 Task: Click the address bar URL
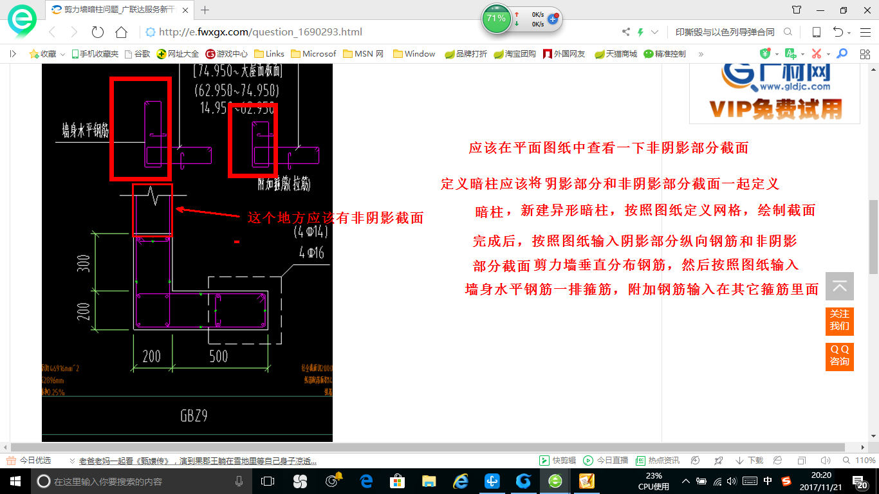click(260, 32)
